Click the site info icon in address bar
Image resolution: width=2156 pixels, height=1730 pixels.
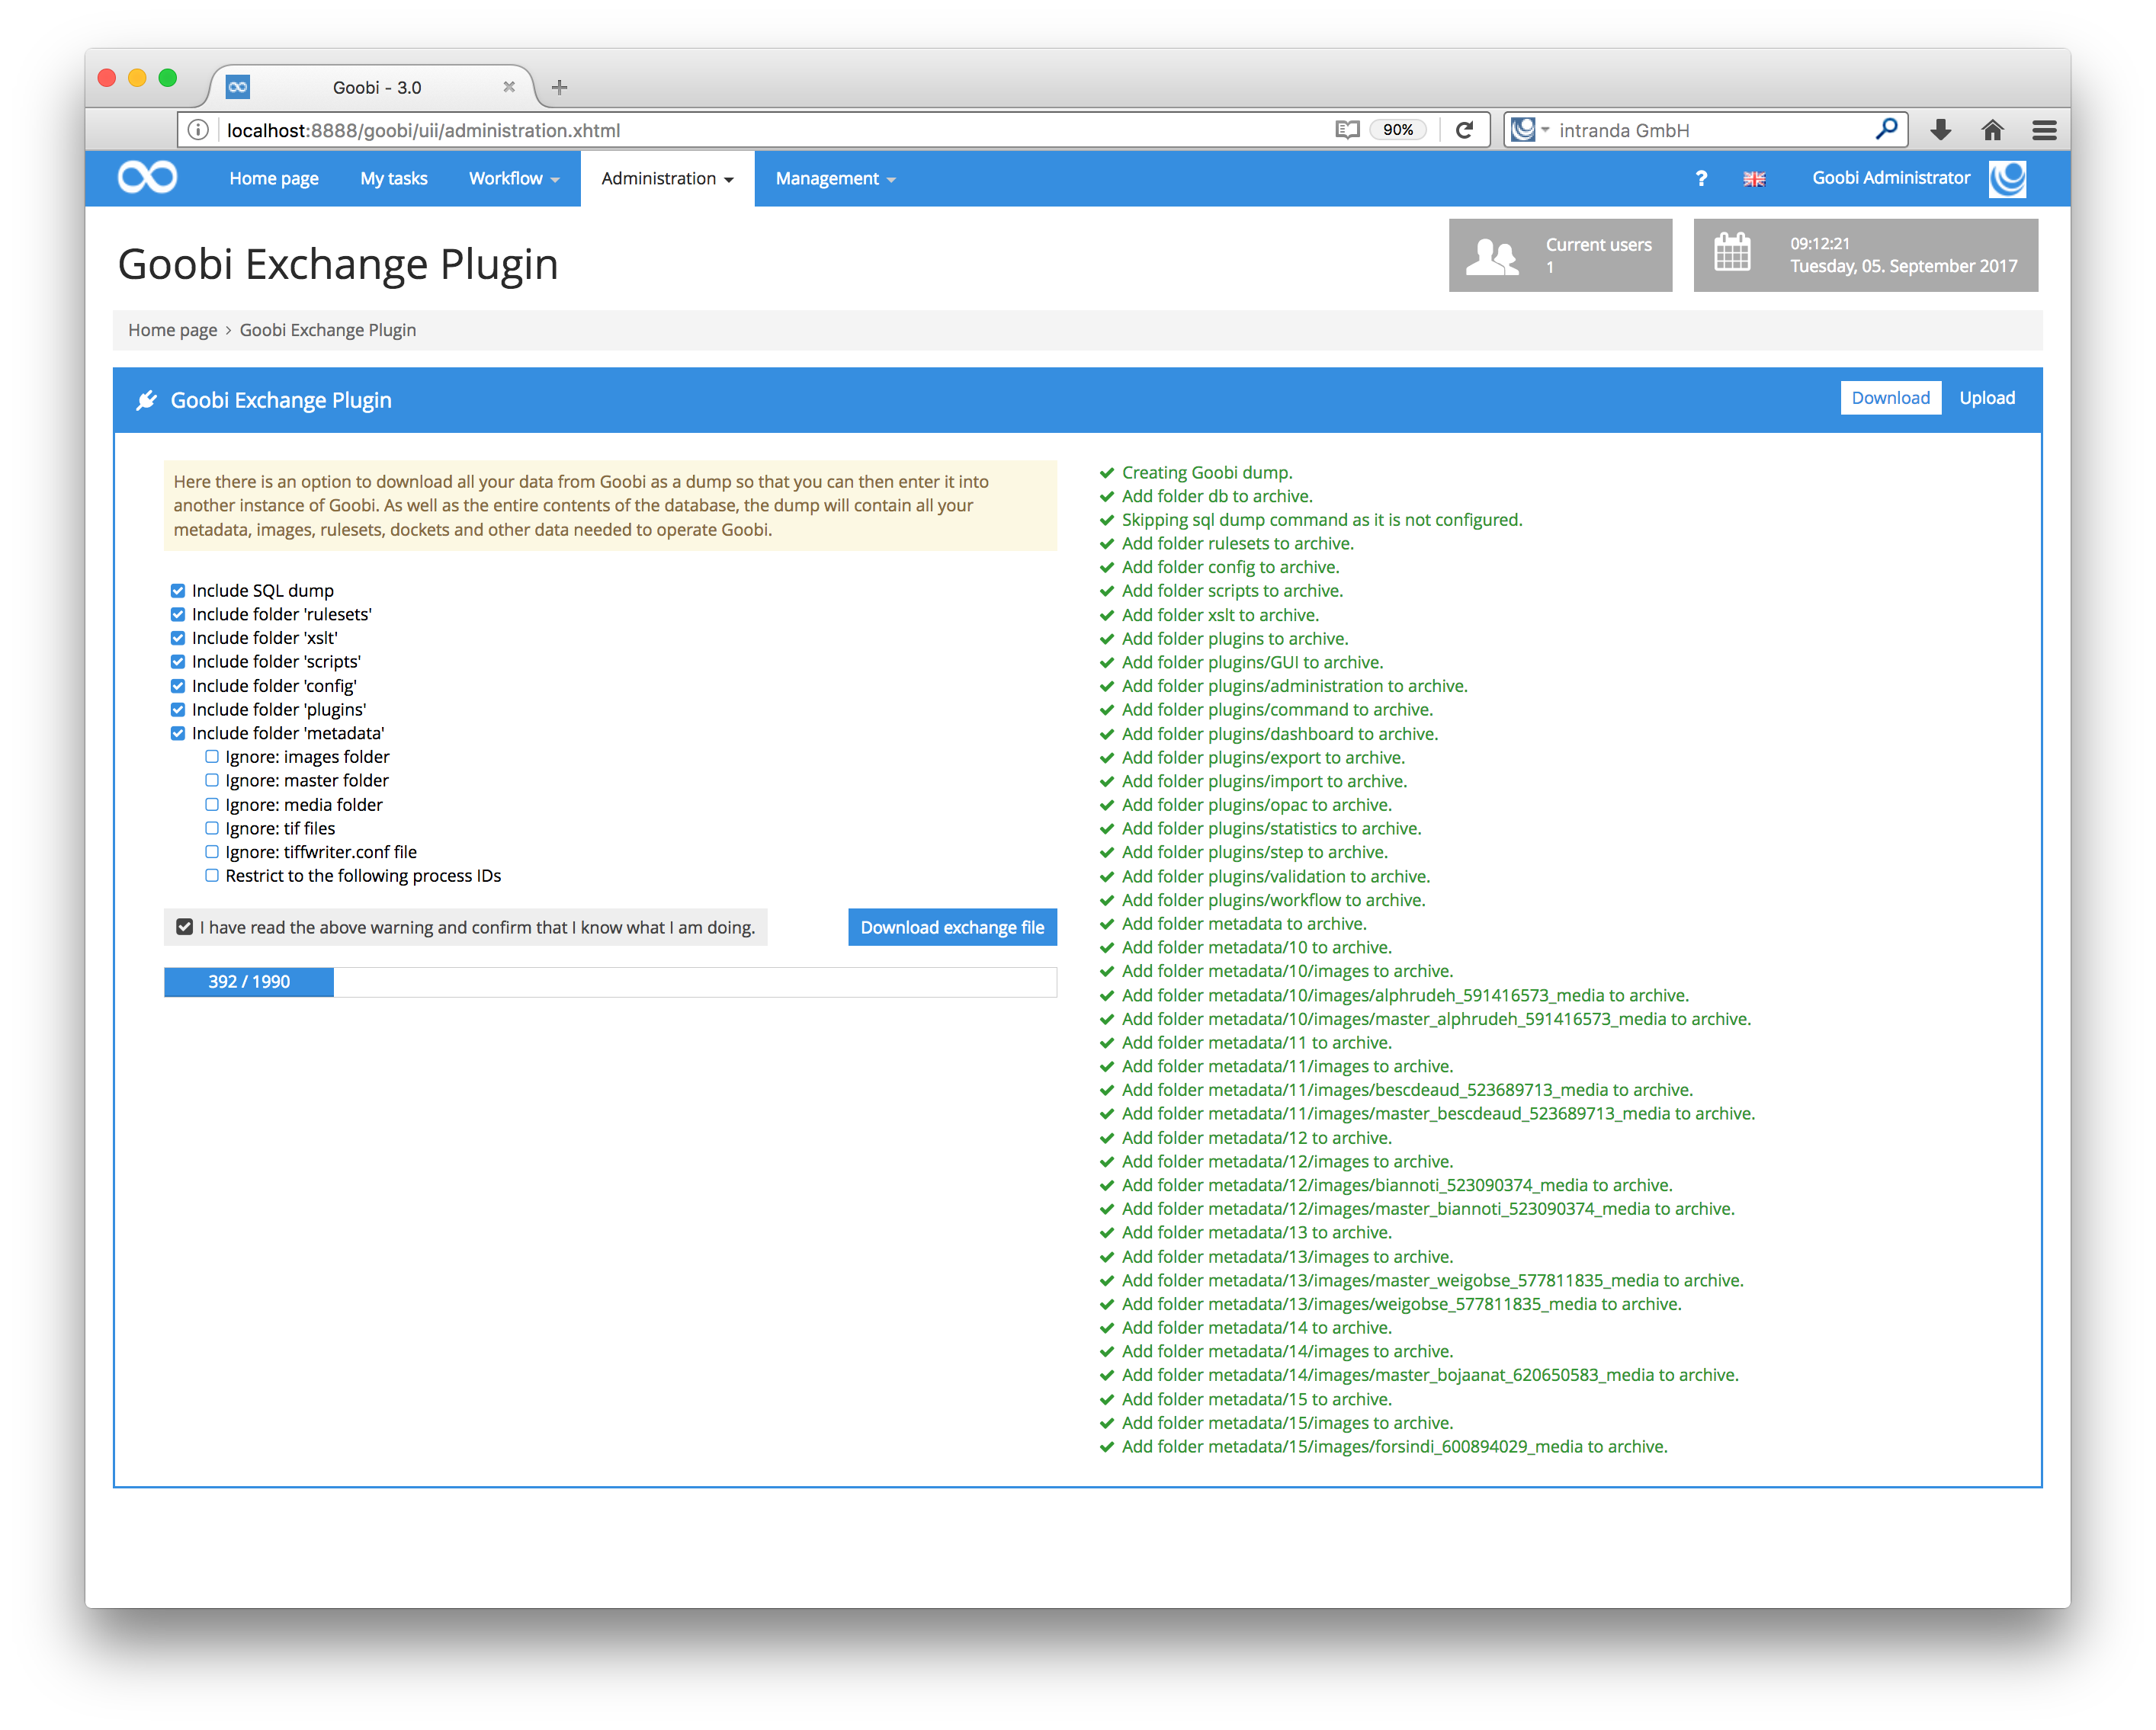pos(198,130)
